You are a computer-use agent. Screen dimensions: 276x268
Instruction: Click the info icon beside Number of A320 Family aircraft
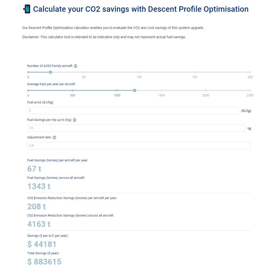[76, 66]
